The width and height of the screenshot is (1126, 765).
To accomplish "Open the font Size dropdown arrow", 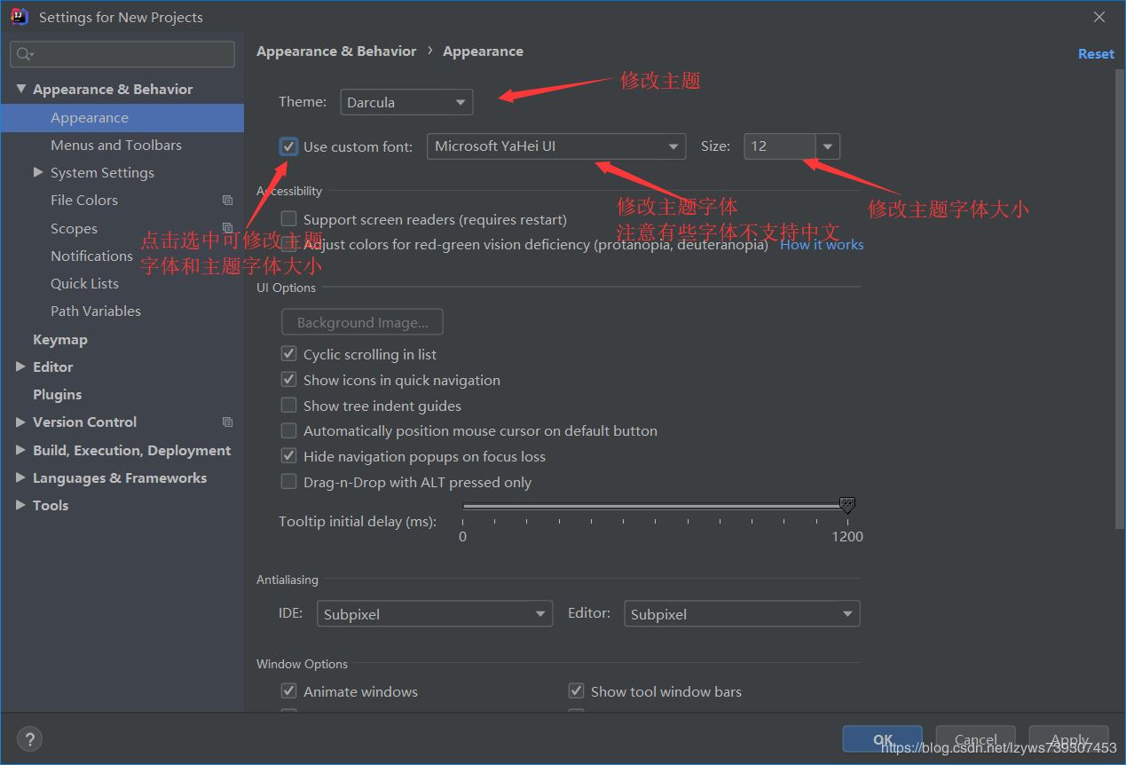I will (x=828, y=146).
